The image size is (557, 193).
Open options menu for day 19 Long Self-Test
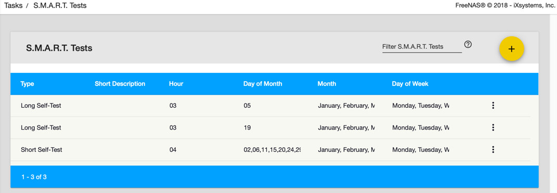pos(493,127)
